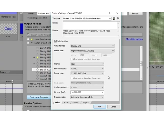Delete the template with the X icon
Screen dimensions: 164x123
point(118,18)
